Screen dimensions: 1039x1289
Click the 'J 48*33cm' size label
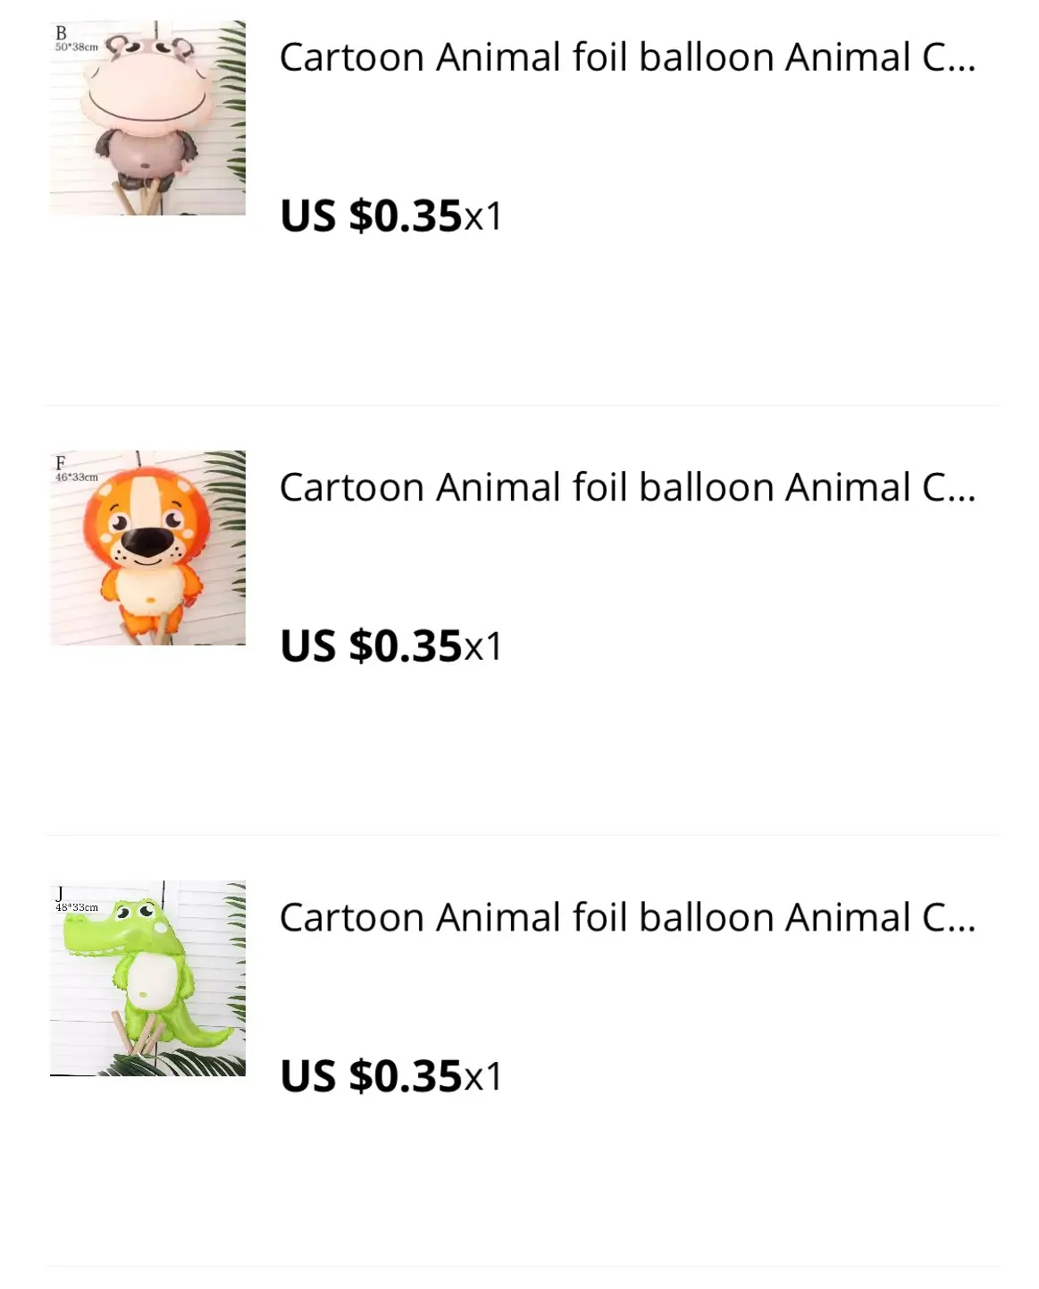pos(75,900)
